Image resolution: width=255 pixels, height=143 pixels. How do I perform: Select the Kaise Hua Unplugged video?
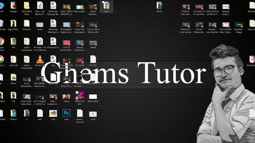80,25
